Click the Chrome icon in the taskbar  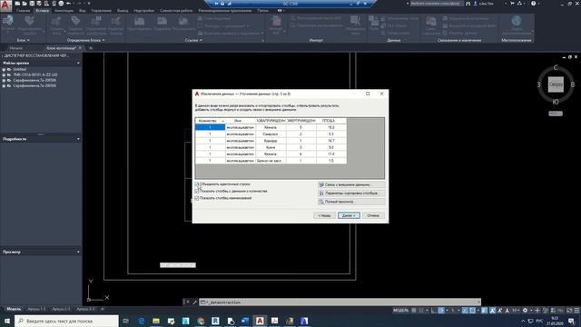coord(201,321)
